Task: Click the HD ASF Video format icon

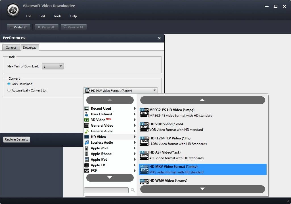Action: coord(144,155)
